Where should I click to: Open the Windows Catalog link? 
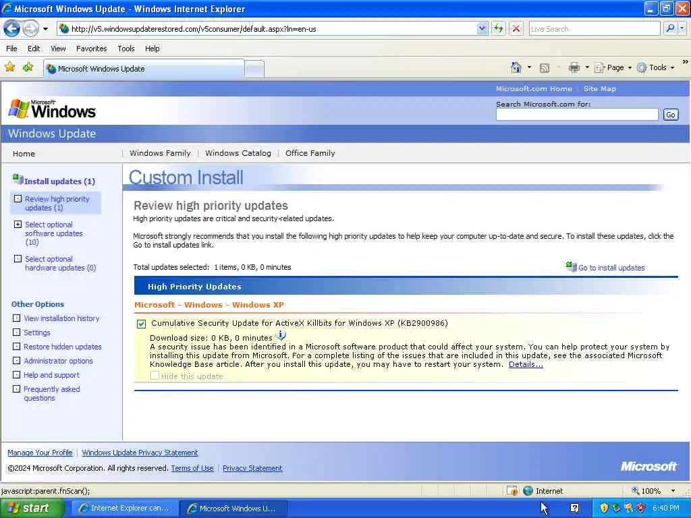238,153
